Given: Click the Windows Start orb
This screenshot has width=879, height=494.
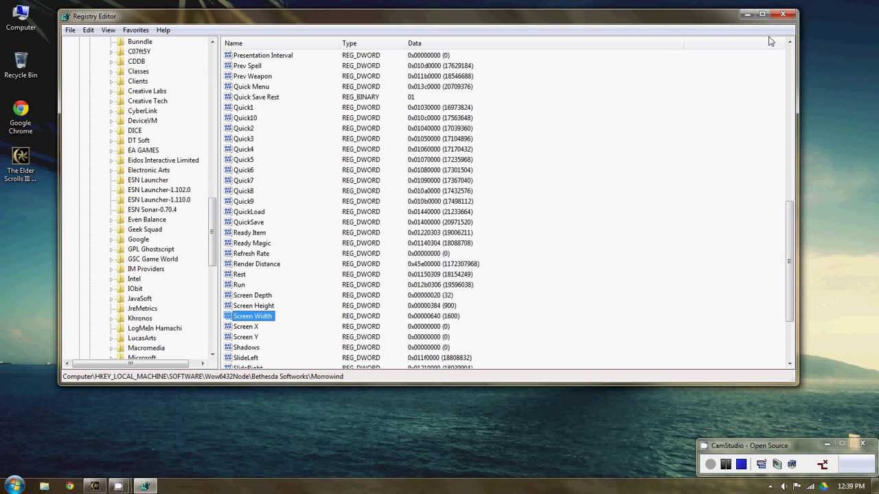Looking at the screenshot, I should coord(14,486).
